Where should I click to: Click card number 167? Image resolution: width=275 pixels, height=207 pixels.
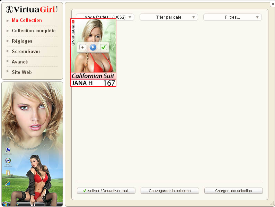[109, 83]
